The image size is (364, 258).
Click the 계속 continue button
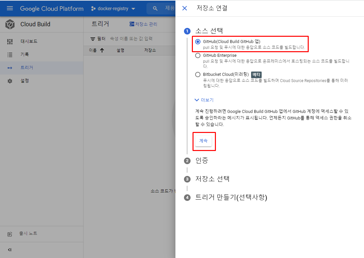coord(203,141)
